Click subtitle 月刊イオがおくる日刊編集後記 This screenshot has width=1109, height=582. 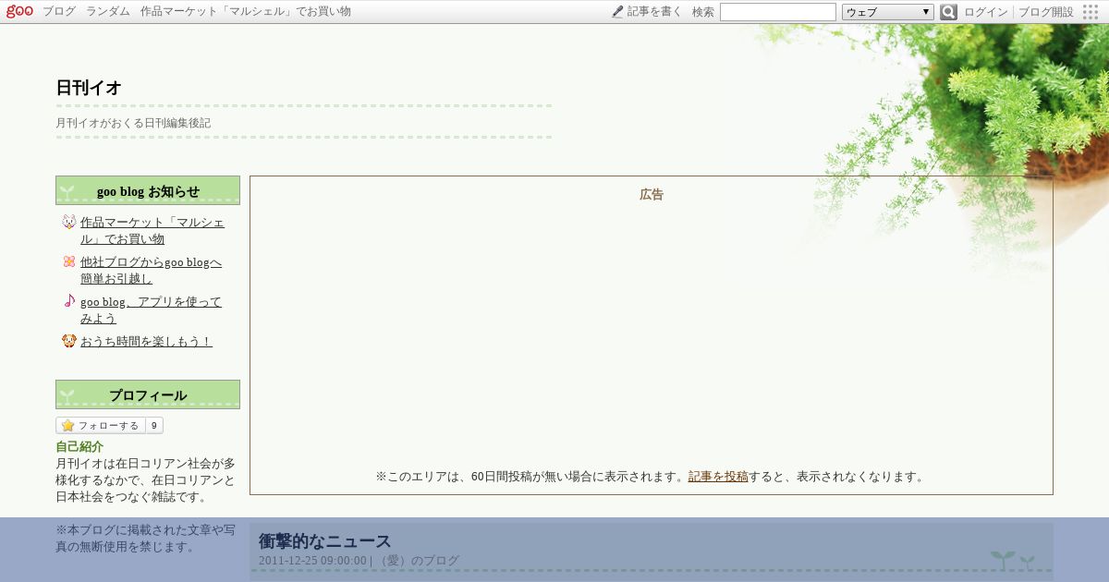133,123
